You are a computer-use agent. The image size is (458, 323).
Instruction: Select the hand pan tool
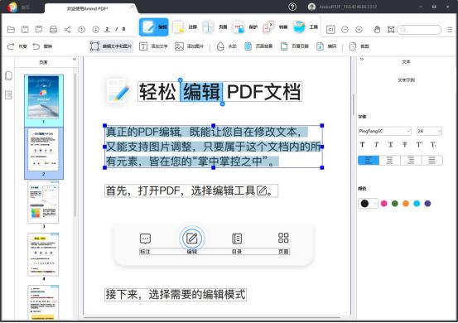coord(377,29)
